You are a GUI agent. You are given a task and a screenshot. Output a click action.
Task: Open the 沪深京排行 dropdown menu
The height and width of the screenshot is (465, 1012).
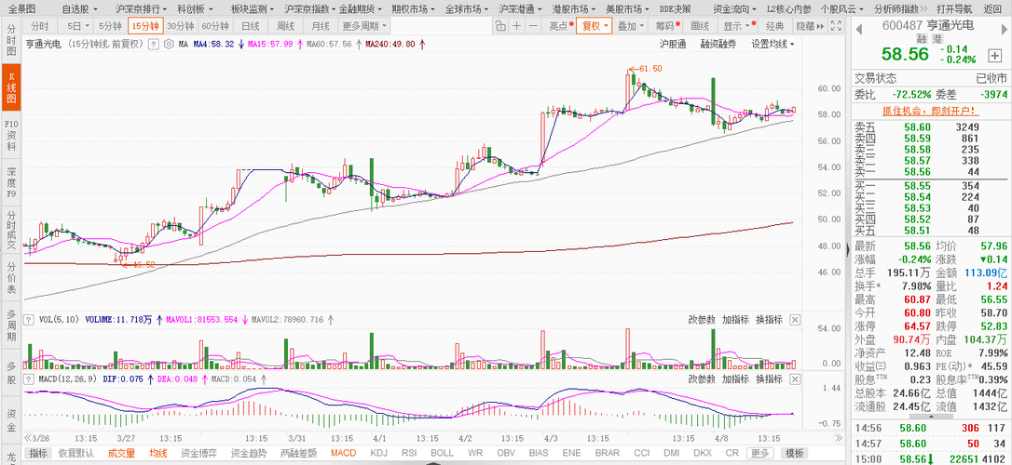tap(141, 9)
